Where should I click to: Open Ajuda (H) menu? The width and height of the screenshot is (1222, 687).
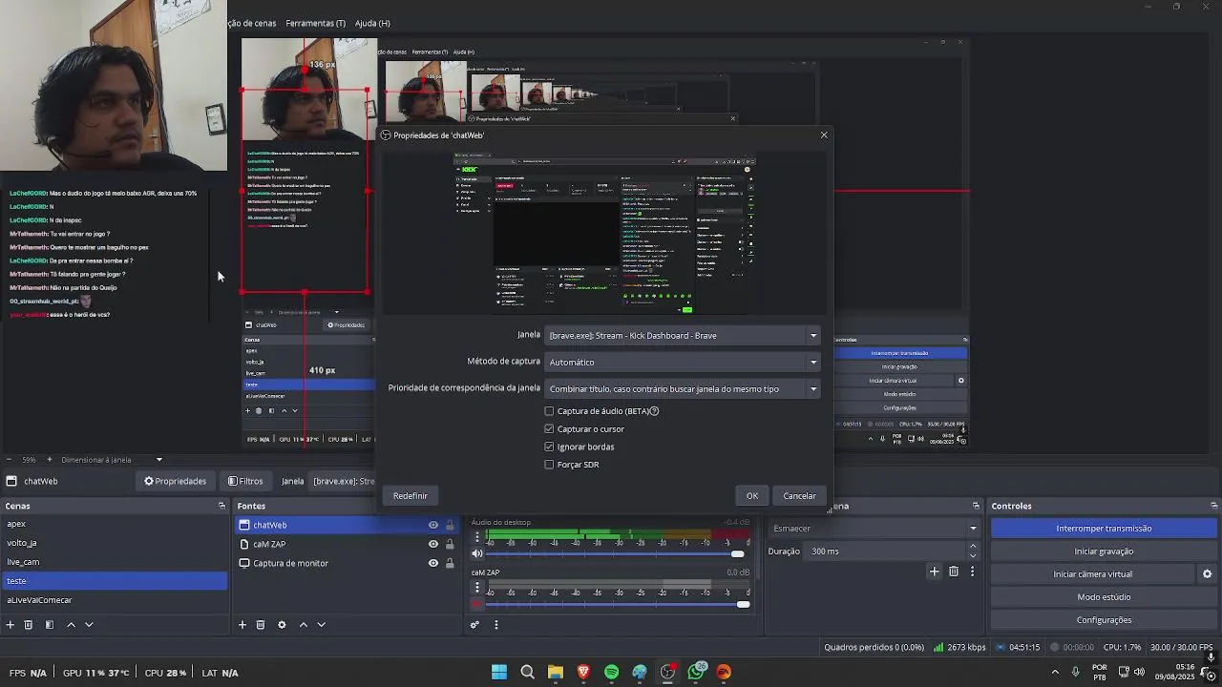click(x=372, y=23)
